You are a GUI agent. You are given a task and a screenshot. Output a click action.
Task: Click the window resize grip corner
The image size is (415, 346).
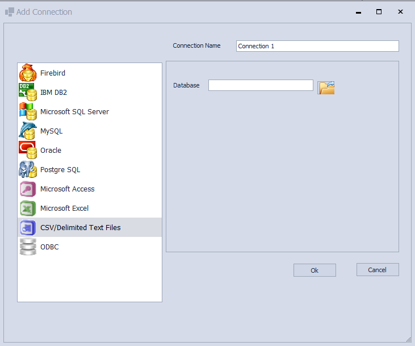click(x=409, y=340)
